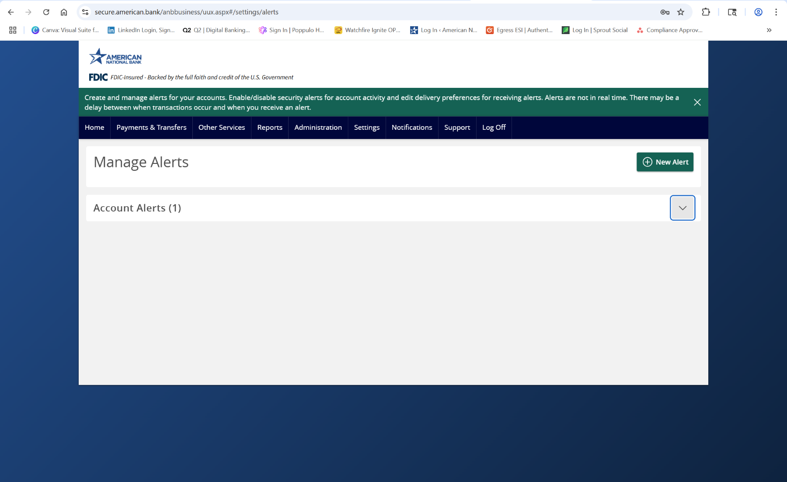
Task: Open the Q2 Digital Banking bookmark
Action: point(216,30)
